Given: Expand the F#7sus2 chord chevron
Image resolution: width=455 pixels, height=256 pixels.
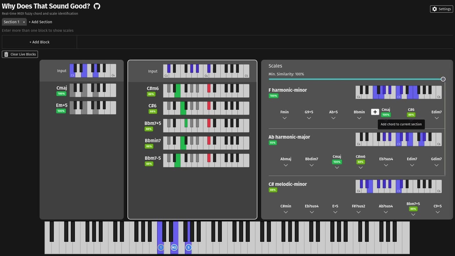Looking at the screenshot, I should point(358,212).
